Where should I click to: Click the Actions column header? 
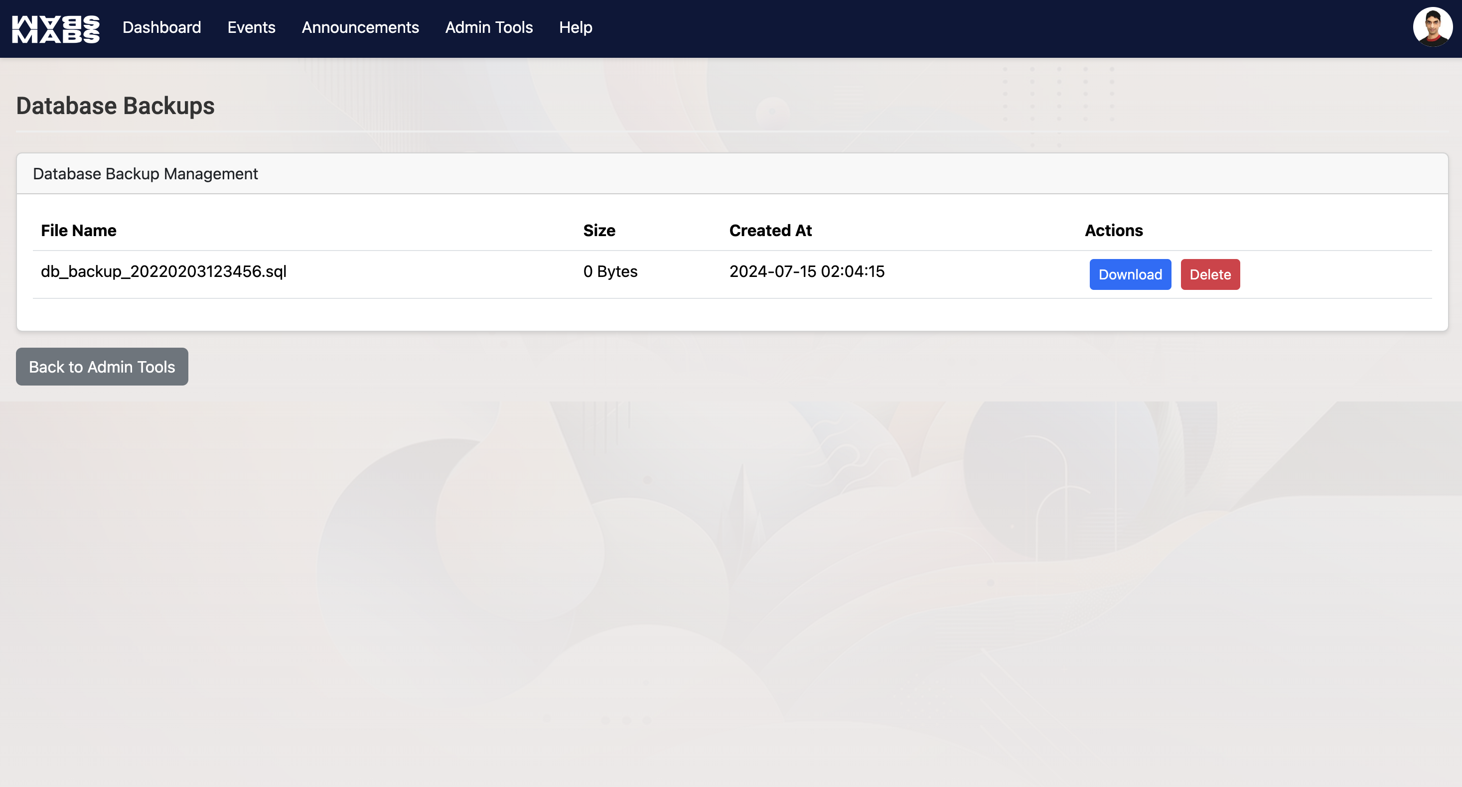coord(1113,230)
